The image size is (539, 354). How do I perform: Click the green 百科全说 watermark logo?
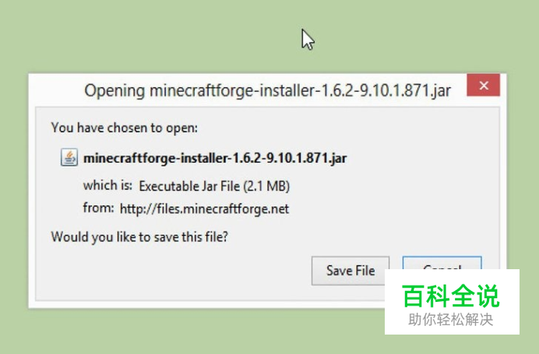pos(451,296)
